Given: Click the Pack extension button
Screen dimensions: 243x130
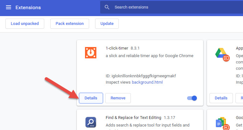Looking at the screenshot, I should click(70, 24).
